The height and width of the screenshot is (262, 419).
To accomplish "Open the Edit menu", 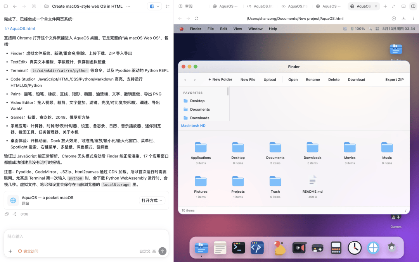I will point(223,29).
